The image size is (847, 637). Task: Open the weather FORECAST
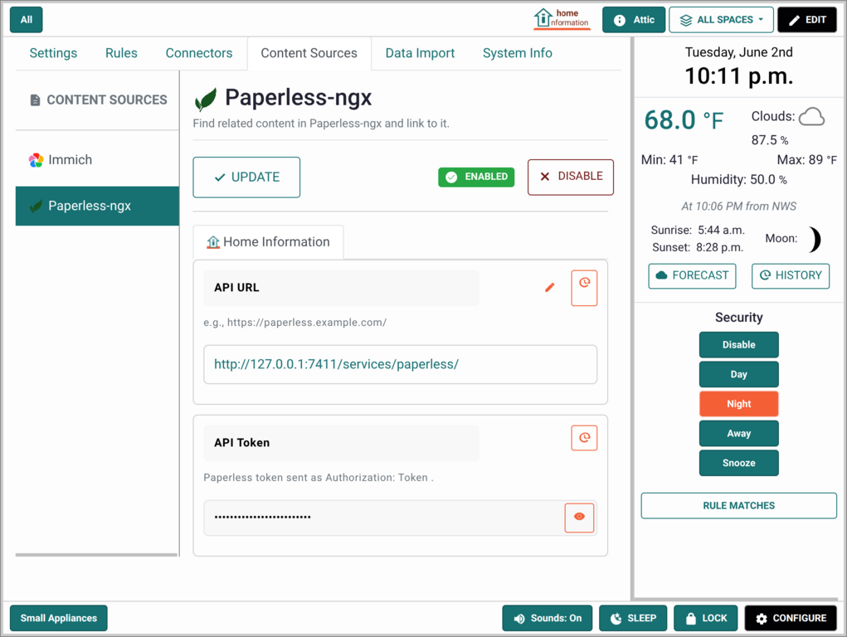pos(692,276)
